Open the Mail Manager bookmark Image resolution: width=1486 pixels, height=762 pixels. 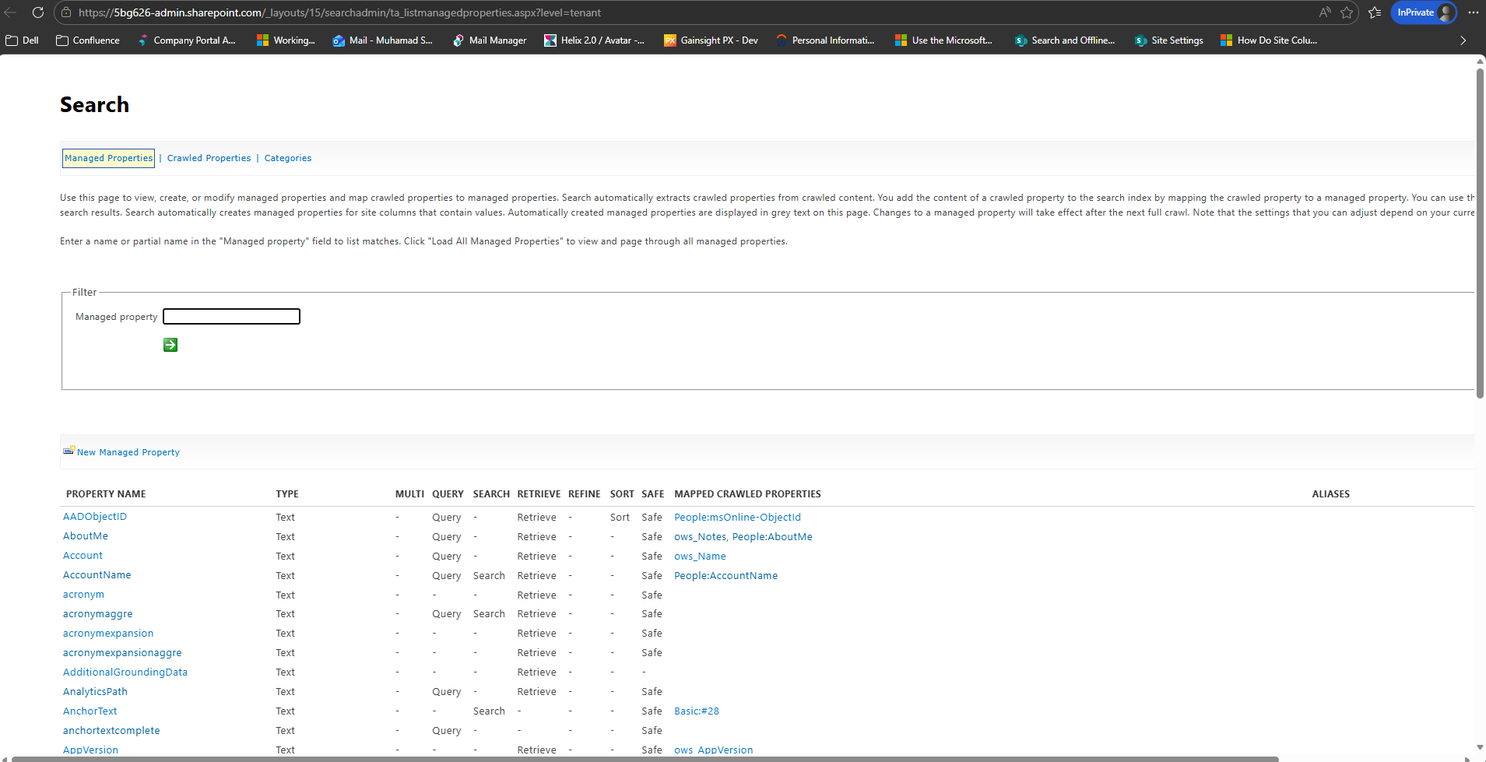490,40
